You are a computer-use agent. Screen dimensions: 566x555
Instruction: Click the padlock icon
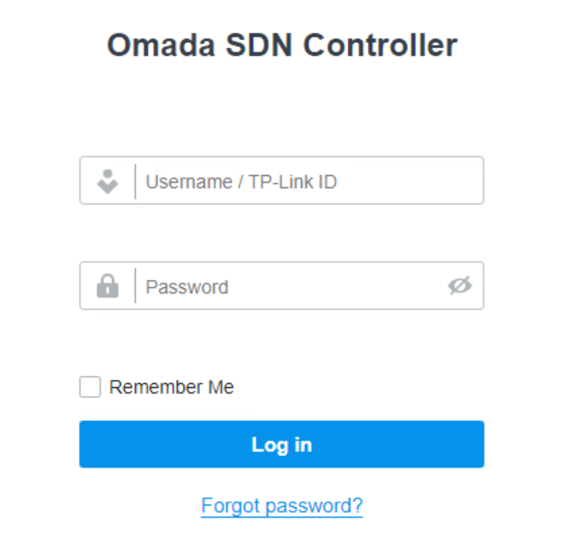click(x=107, y=286)
